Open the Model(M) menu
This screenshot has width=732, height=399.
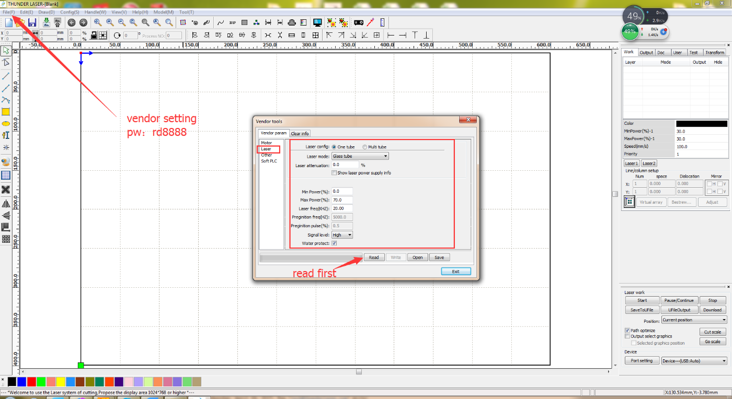click(x=164, y=11)
